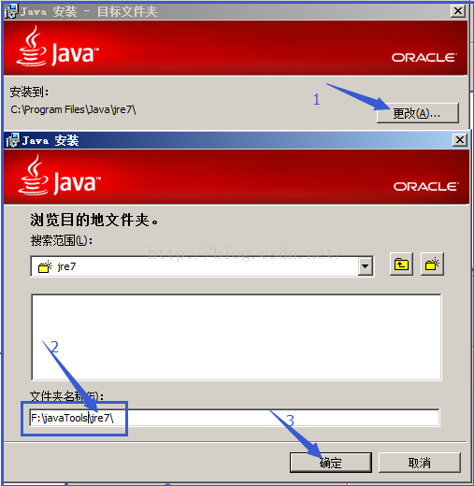
Task: Click Oracle logo in the top banner
Action: [424, 58]
